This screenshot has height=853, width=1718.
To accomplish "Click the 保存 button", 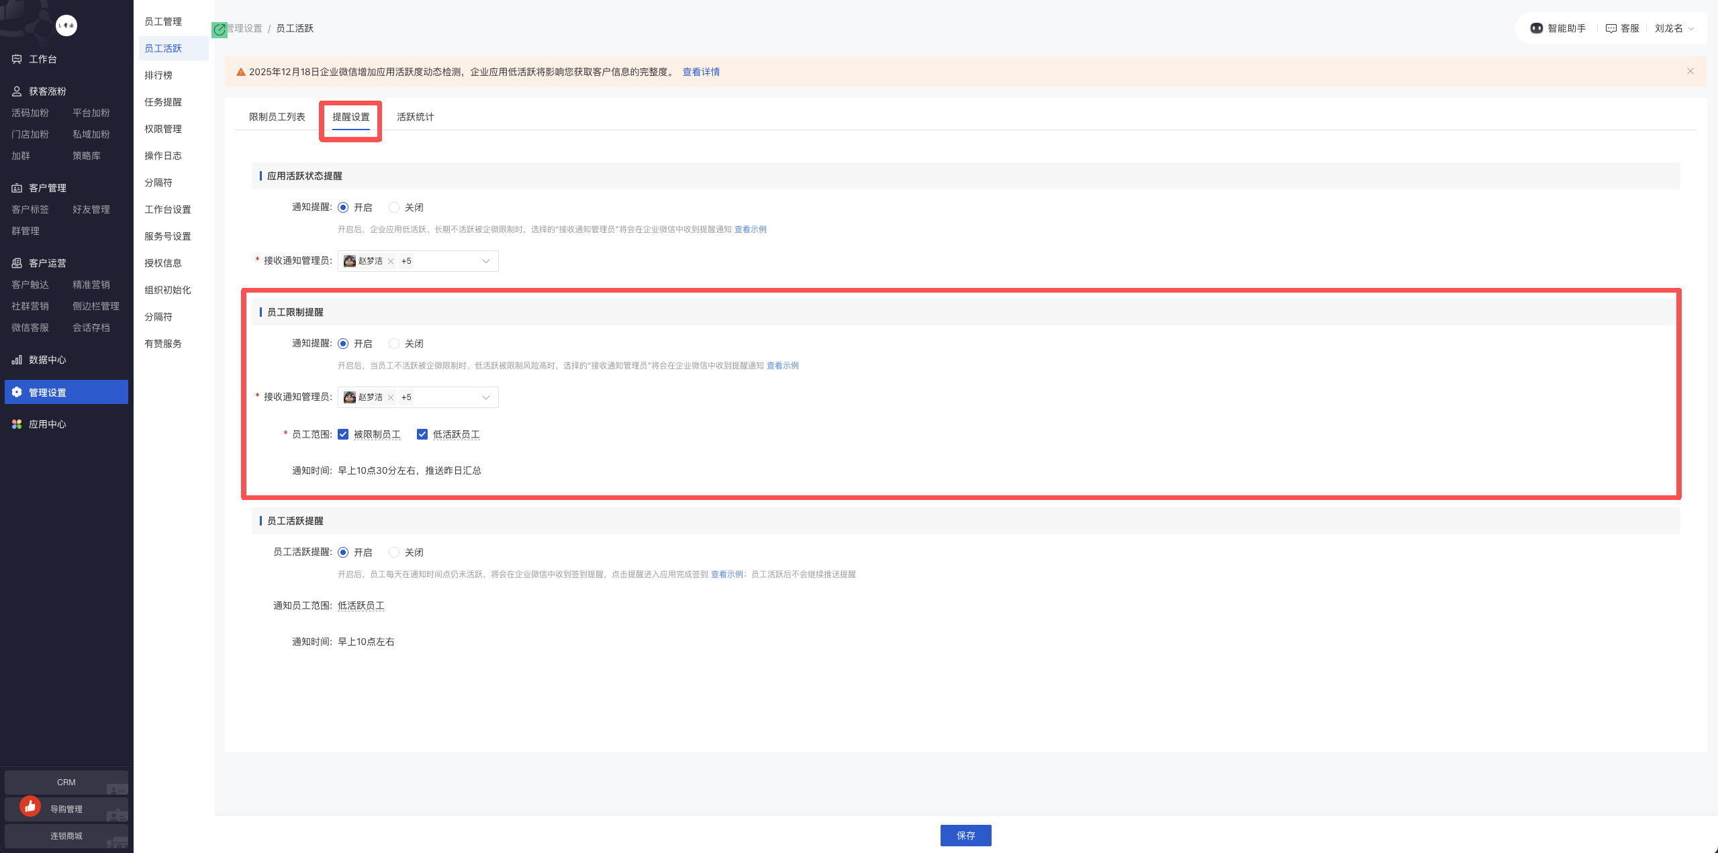I will coord(965,835).
